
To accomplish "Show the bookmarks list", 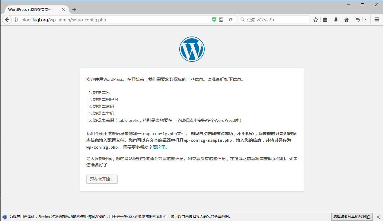I will [x=325, y=20].
